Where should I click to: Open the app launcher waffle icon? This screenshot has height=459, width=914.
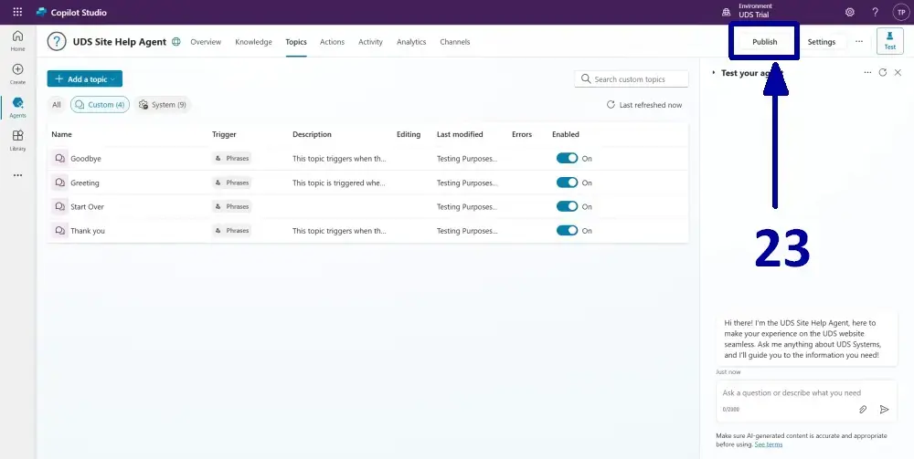point(17,12)
